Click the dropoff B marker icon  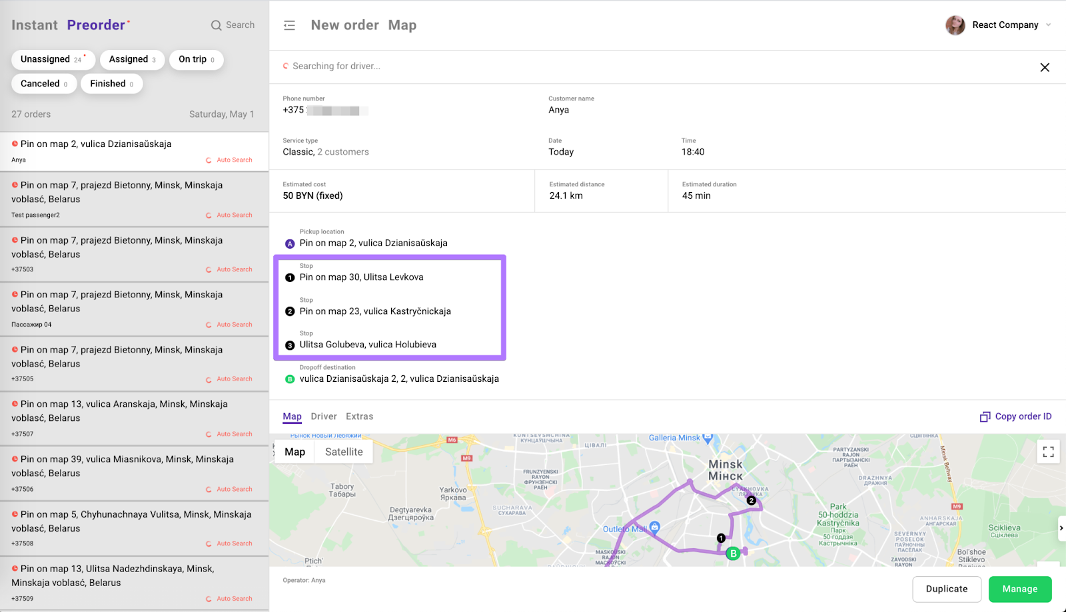(290, 379)
